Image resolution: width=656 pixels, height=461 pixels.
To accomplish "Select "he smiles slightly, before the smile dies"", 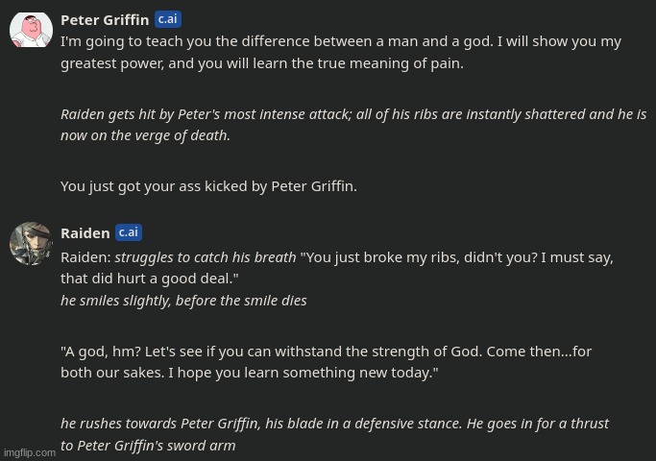I will point(183,301).
